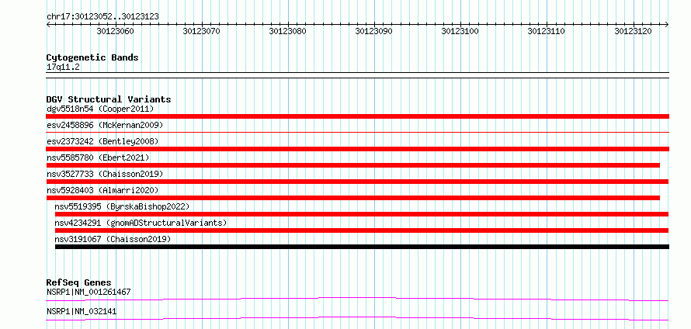Click black bar under nsv3191067
This screenshot has height=329, width=691.
(363, 247)
